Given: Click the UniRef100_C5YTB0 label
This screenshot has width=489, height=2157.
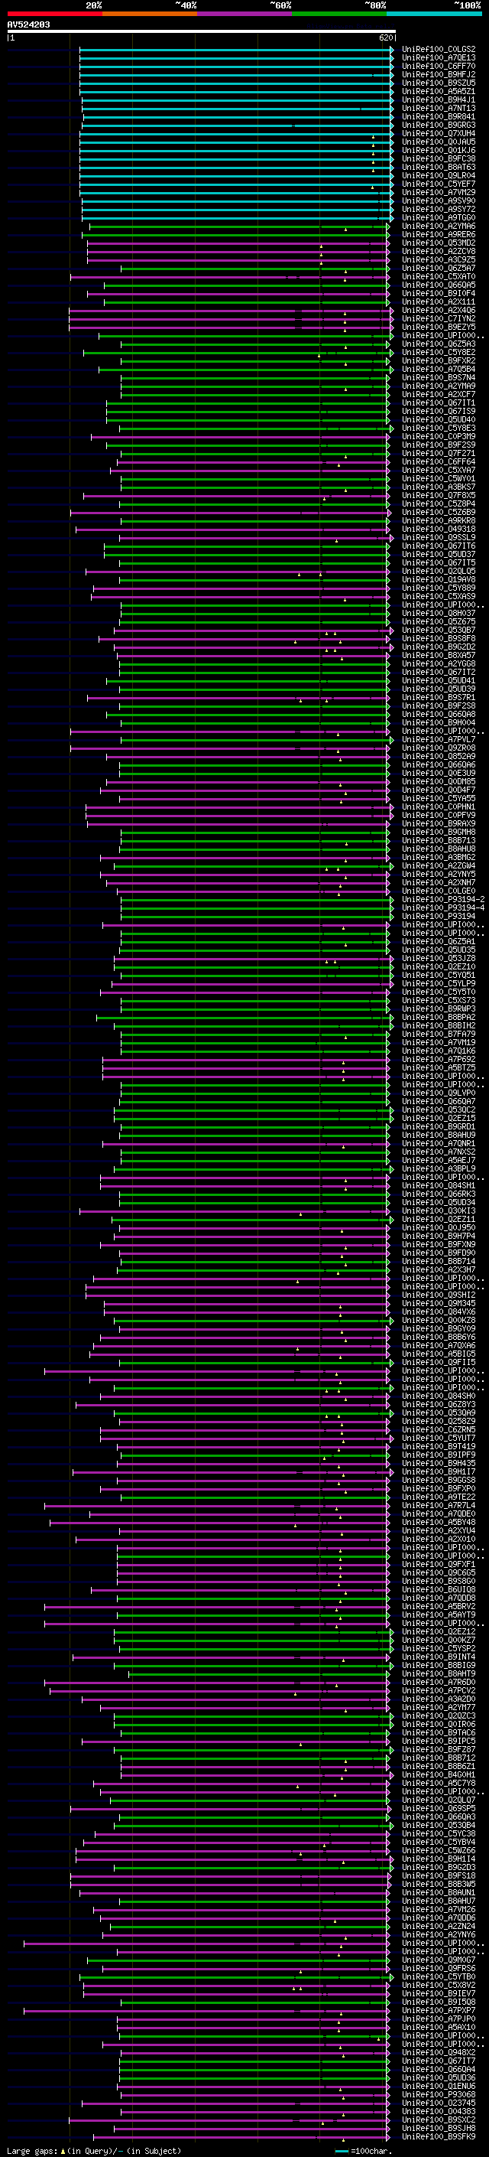Looking at the screenshot, I should coord(439,1976).
